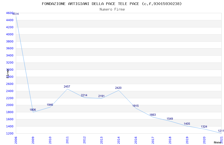
Task: Click y-axis value 4200
Action: click(x=10, y=27)
